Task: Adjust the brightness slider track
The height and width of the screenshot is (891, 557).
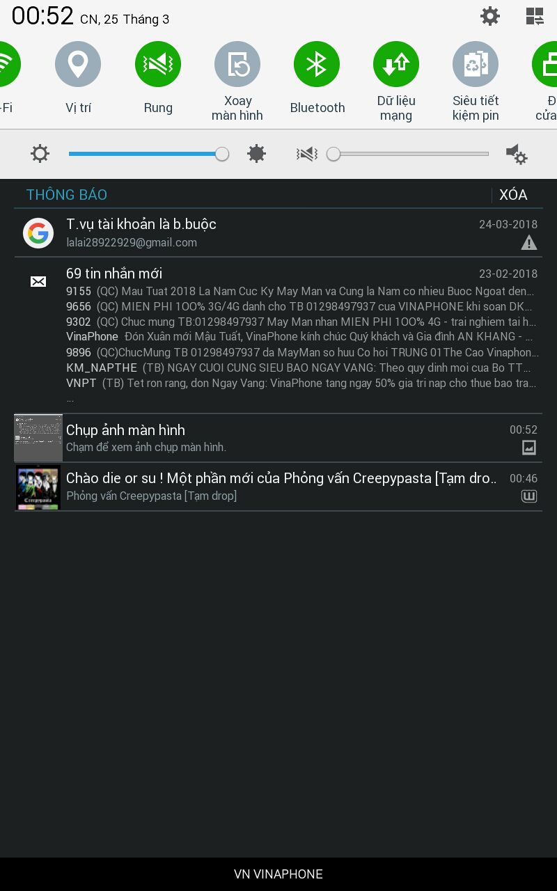Action: coord(148,154)
